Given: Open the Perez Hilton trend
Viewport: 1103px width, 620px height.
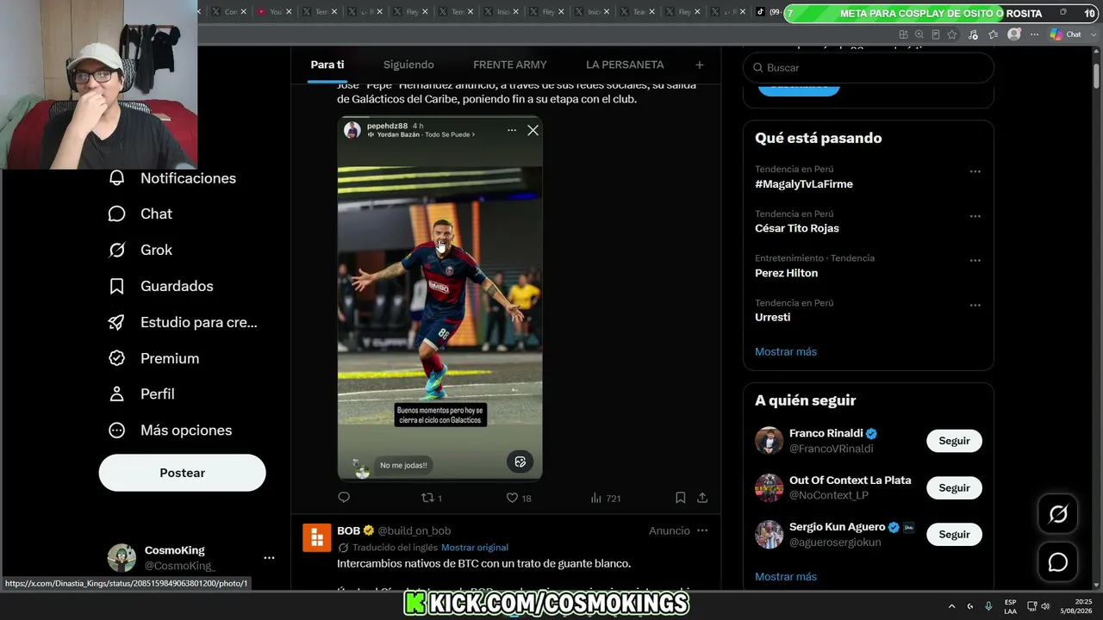Looking at the screenshot, I should 787,273.
